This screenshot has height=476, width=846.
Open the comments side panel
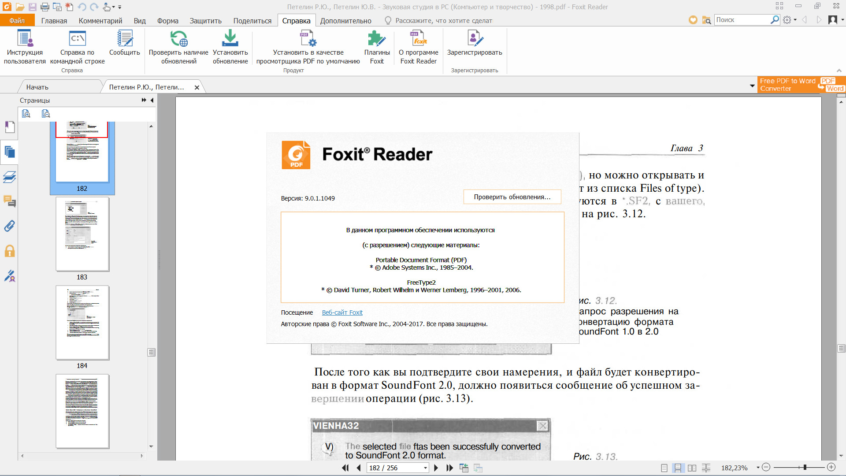10,202
